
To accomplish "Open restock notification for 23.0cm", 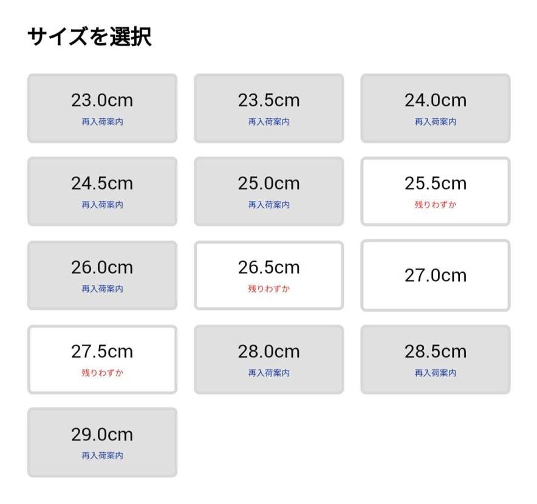I will [101, 122].
